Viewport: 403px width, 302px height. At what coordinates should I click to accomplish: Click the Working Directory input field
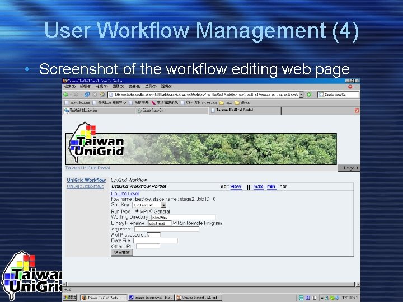[x=183, y=217]
